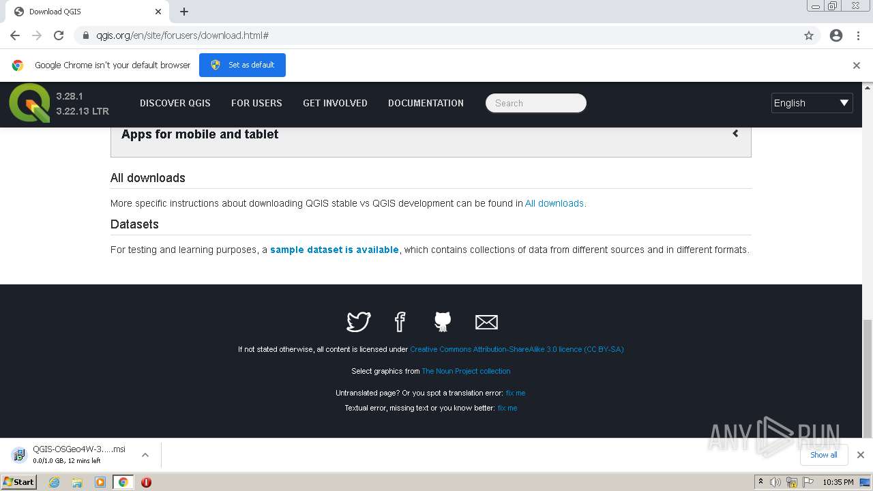
Task: Click the red Opera-like taskbar icon
Action: coord(146,482)
